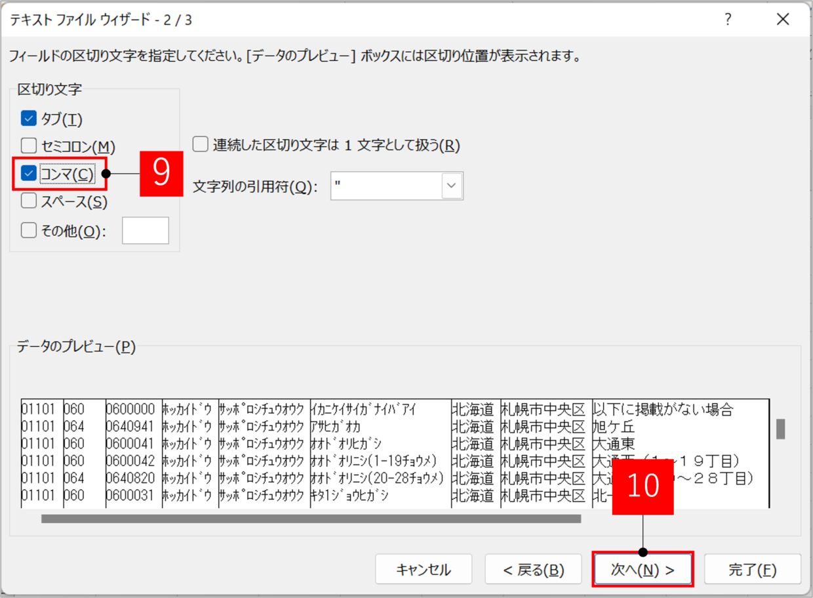The height and width of the screenshot is (598, 813).
Task: Close the Text File Wizard dialog
Action: [x=783, y=20]
